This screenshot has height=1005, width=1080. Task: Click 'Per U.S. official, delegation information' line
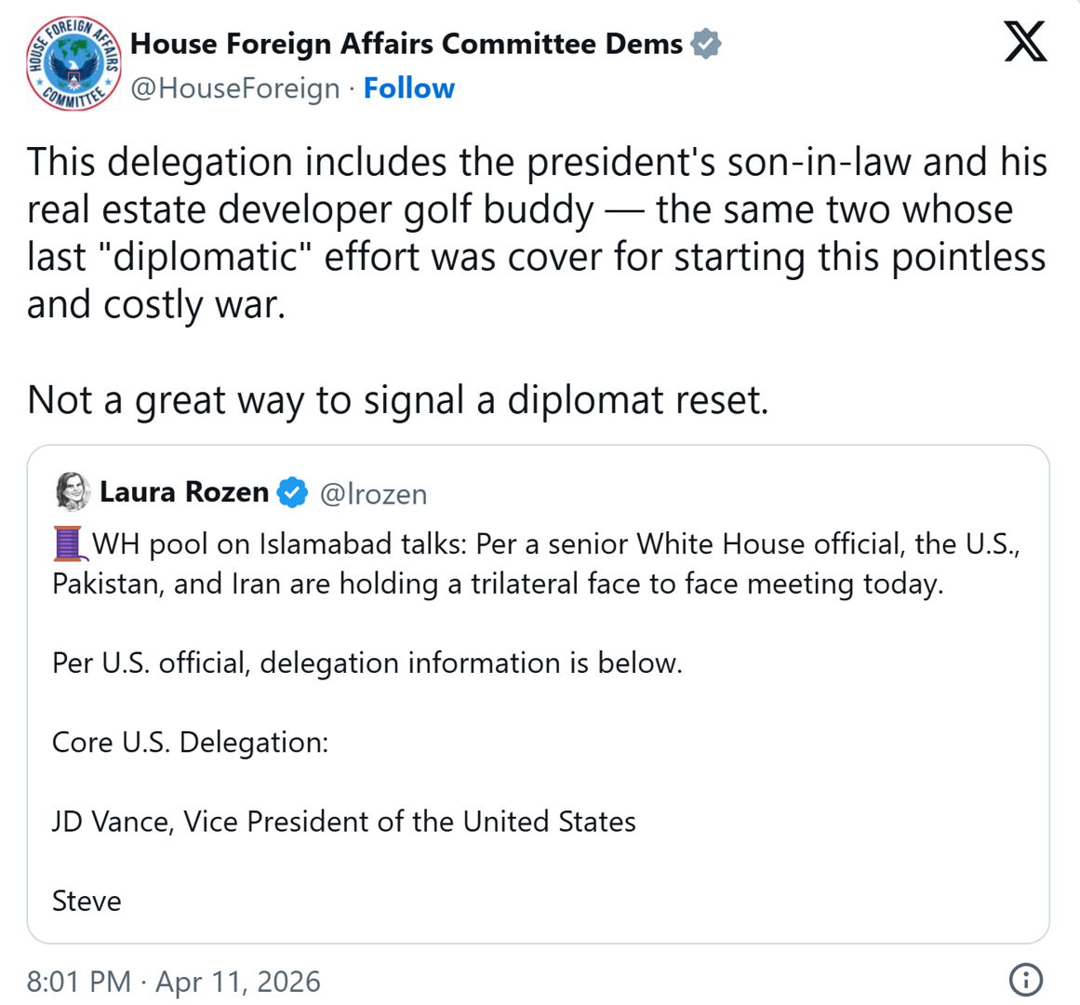point(367,663)
